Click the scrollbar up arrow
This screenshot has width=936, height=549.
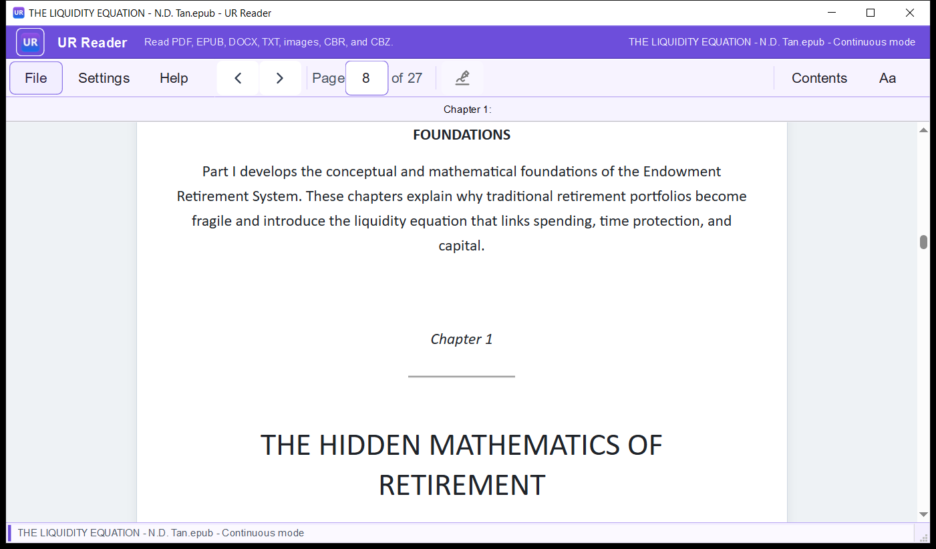coord(924,130)
